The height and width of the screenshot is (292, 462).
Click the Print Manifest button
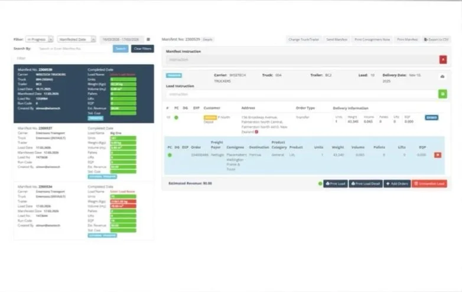click(x=408, y=40)
